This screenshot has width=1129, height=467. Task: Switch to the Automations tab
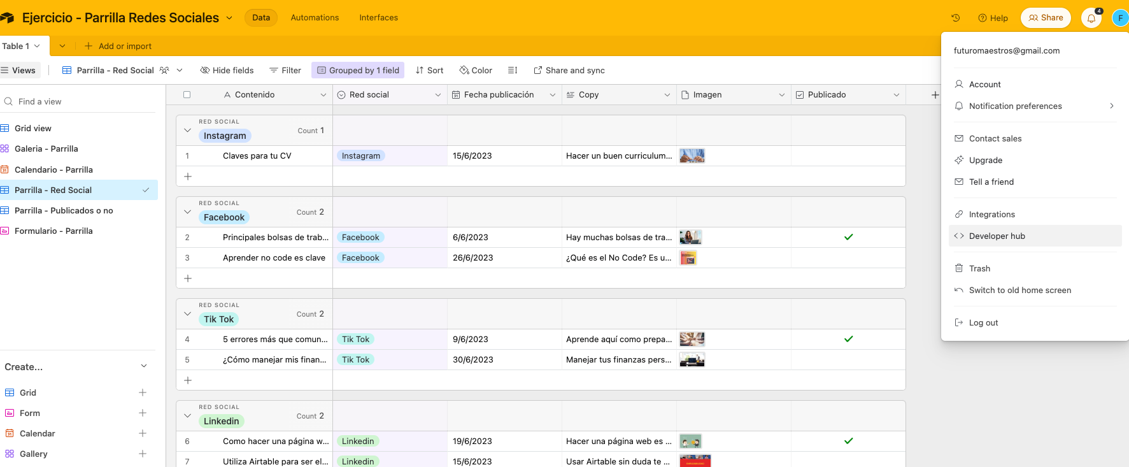[x=315, y=18]
